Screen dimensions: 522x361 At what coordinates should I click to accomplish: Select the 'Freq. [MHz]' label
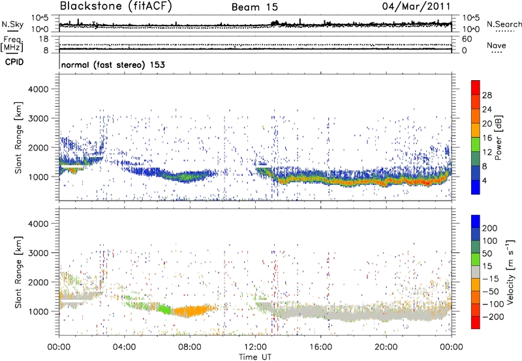coord(12,44)
